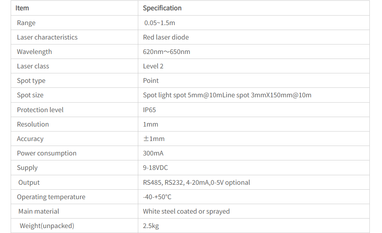The image size is (382, 233).
Task: Click the 'Wavelength' row label
Action: (x=34, y=52)
